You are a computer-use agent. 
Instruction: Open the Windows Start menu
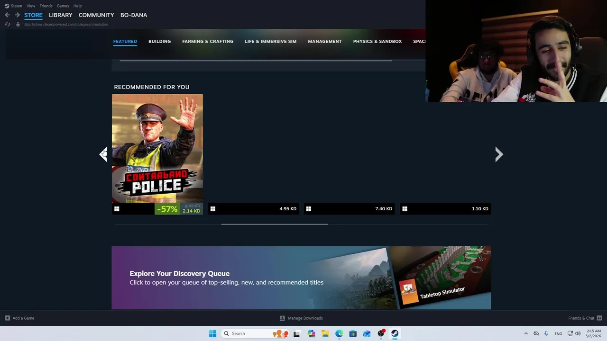tap(212, 333)
